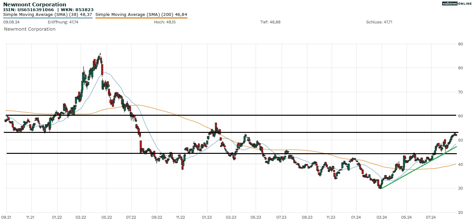Toggle the SMA (200) indicator in legend
The width and height of the screenshot is (474, 219).
pyautogui.click(x=141, y=14)
